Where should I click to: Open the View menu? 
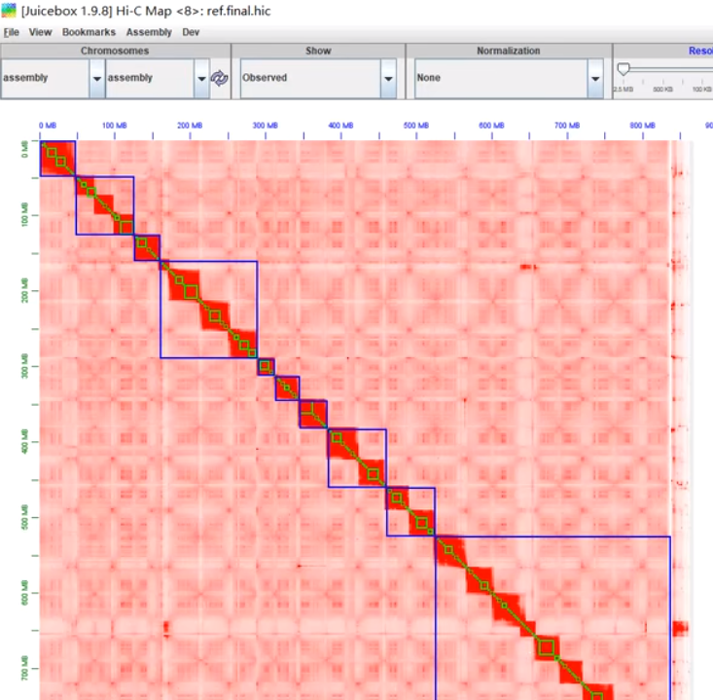pos(41,32)
